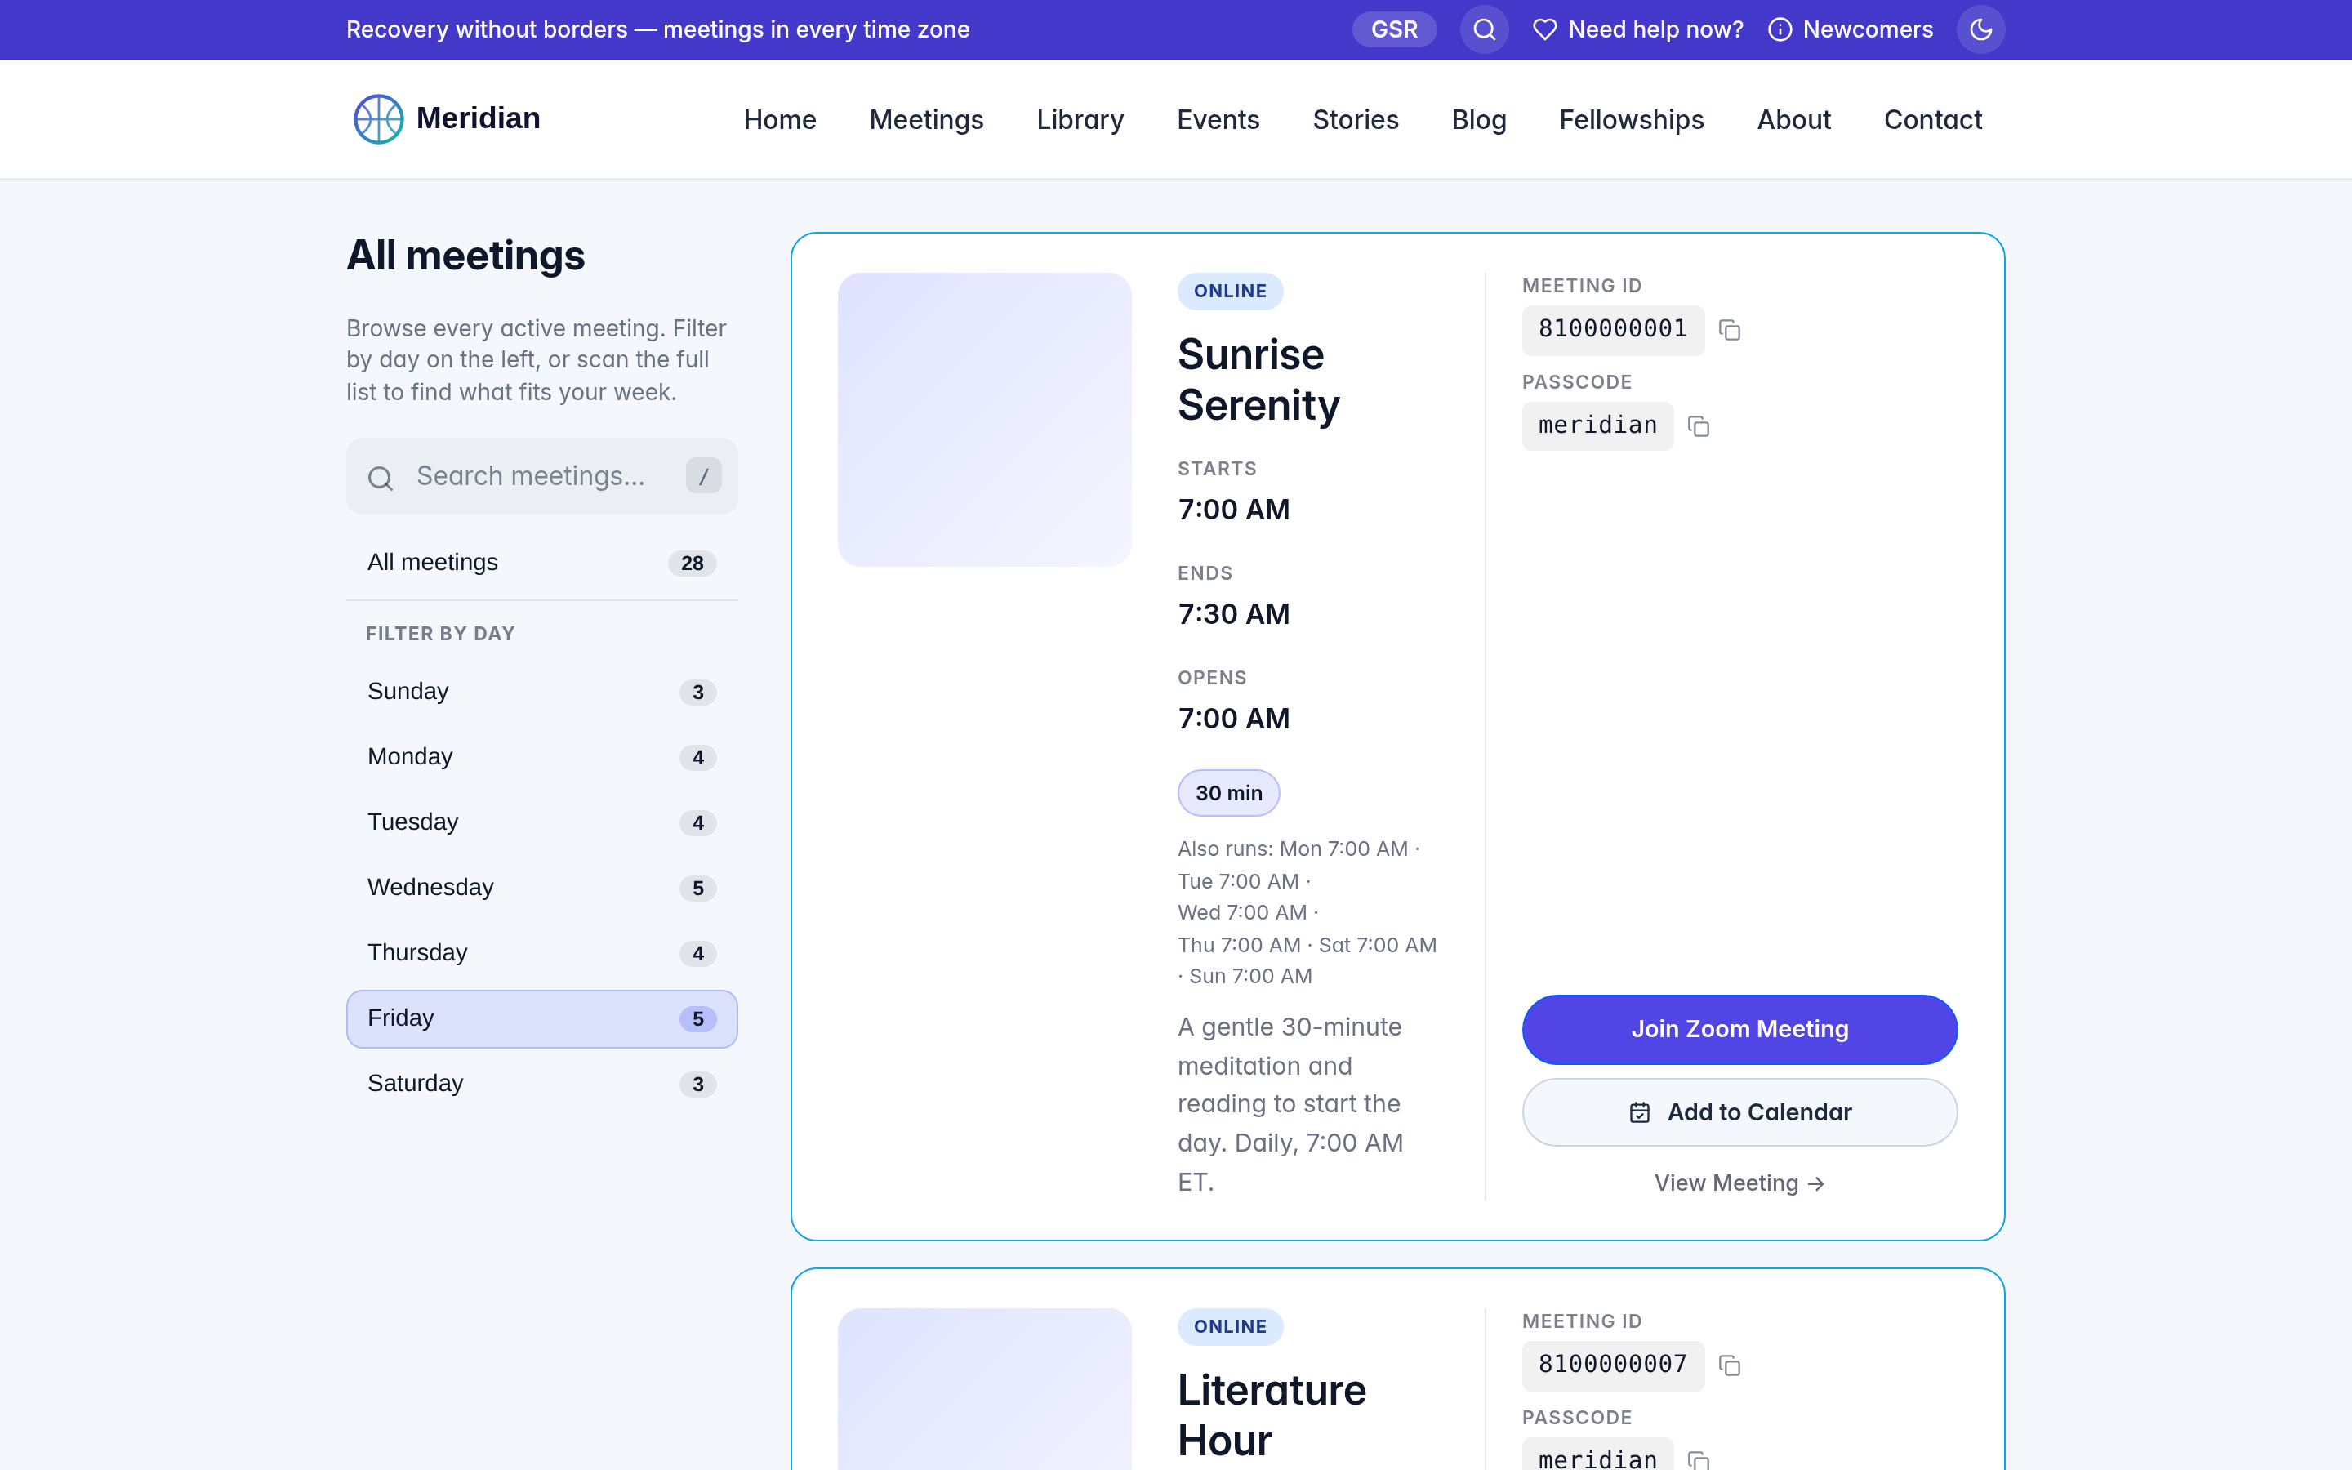The width and height of the screenshot is (2352, 1470).
Task: Copy meeting ID 8100000001
Action: point(1729,331)
